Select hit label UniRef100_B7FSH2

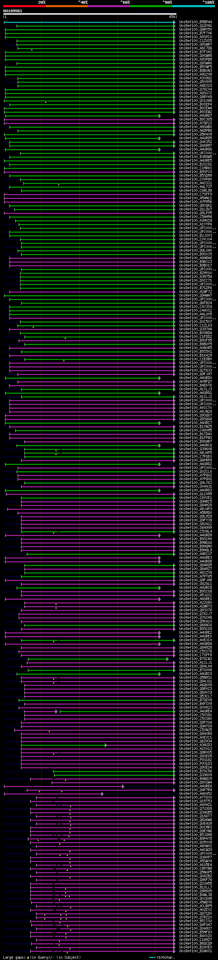point(195,52)
